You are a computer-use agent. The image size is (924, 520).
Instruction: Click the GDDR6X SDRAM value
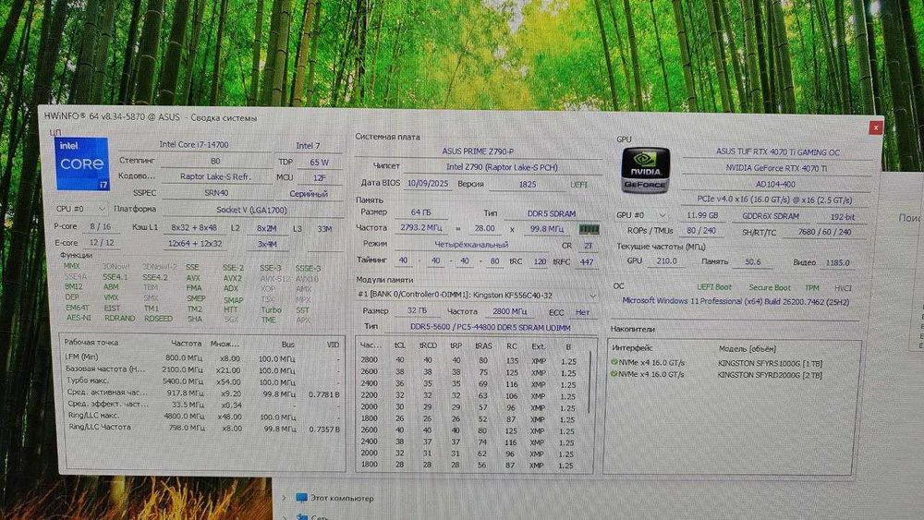pyautogui.click(x=771, y=216)
